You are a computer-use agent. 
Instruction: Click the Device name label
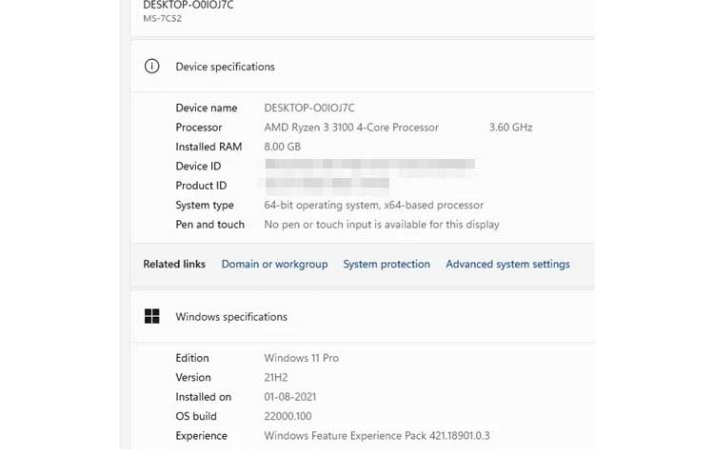pyautogui.click(x=207, y=108)
